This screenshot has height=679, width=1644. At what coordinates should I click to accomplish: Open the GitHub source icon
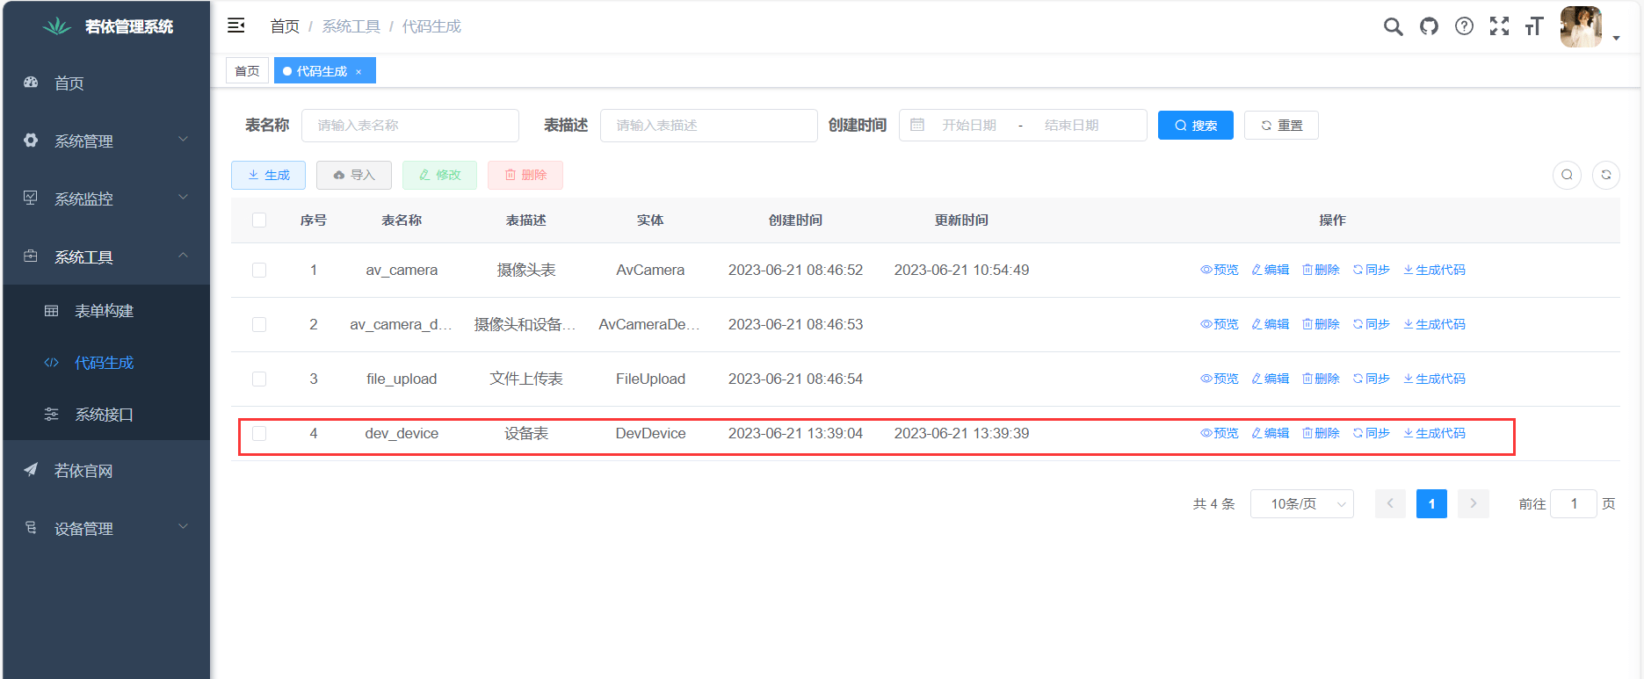pos(1429,26)
